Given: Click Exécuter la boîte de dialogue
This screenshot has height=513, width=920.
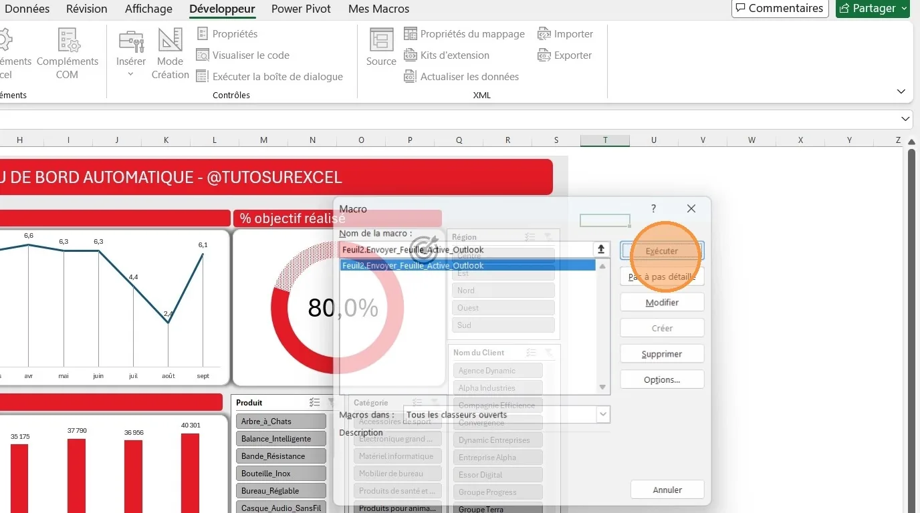Looking at the screenshot, I should coord(269,76).
